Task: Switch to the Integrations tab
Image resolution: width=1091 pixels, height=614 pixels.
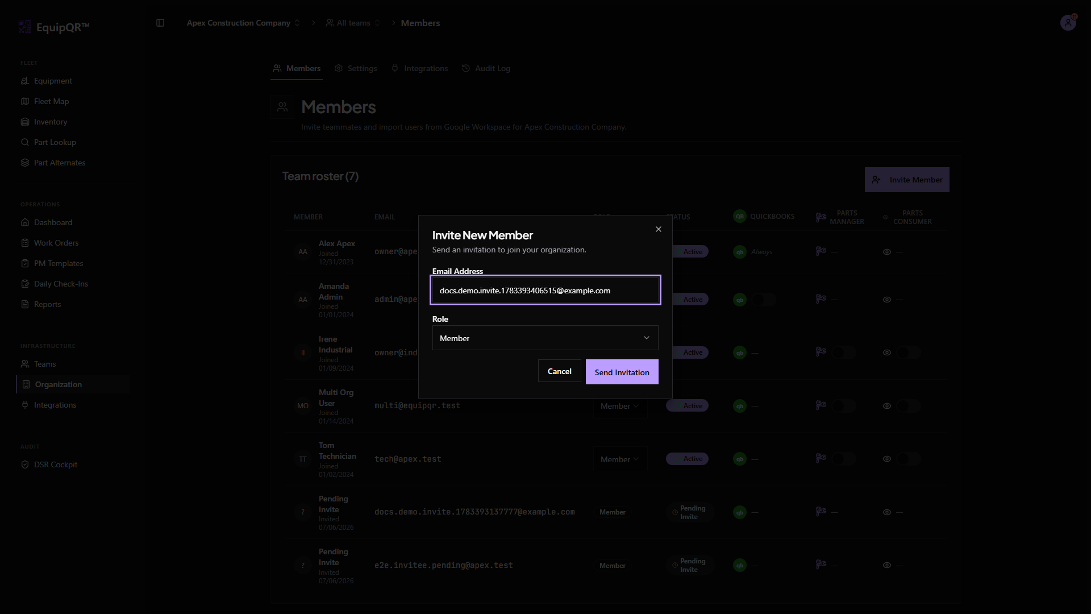Action: coord(419,68)
